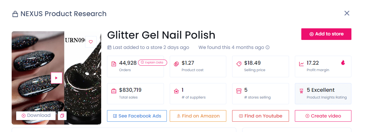Click the Create video button
Screen dimensions: 365x132
(x=323, y=116)
